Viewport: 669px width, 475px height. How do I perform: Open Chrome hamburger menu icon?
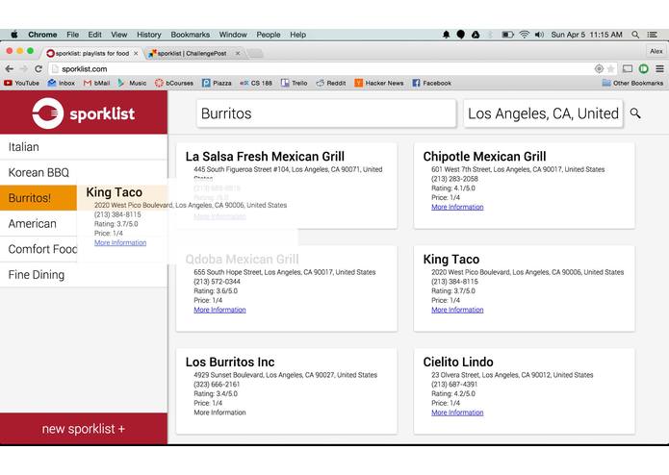coord(659,68)
